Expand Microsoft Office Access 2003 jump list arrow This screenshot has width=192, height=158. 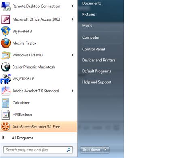pyautogui.click(x=73, y=19)
